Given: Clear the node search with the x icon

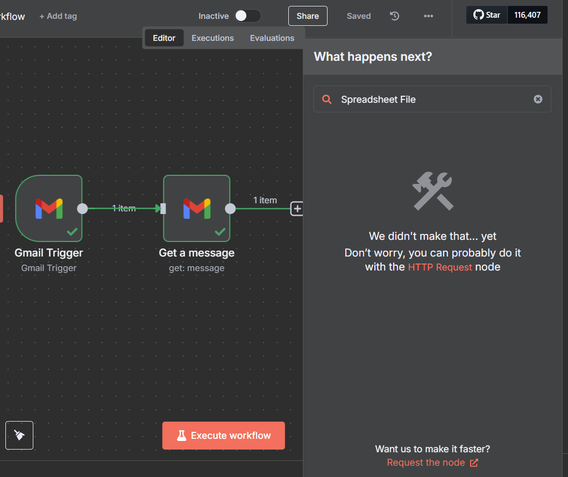Looking at the screenshot, I should [x=538, y=99].
